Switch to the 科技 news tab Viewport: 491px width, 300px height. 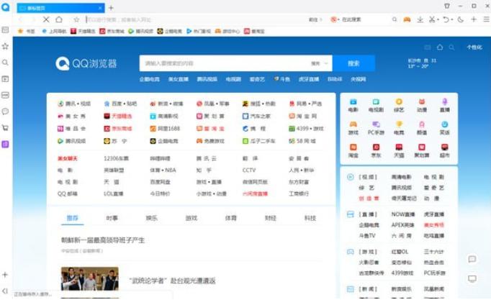310,218
